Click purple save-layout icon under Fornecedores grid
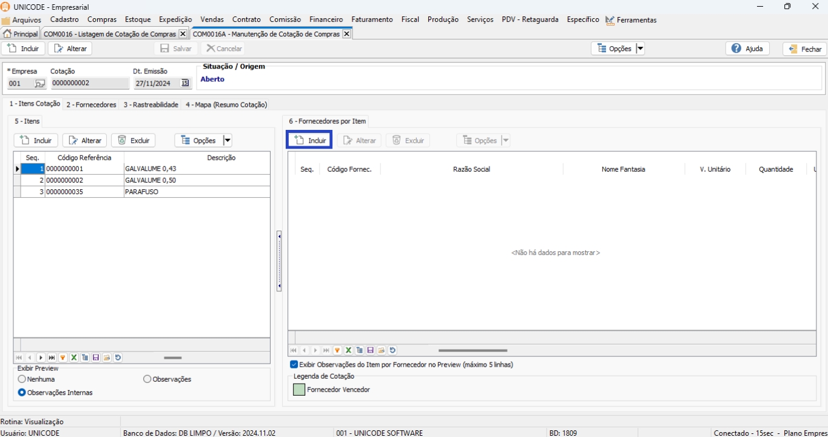 [370, 350]
